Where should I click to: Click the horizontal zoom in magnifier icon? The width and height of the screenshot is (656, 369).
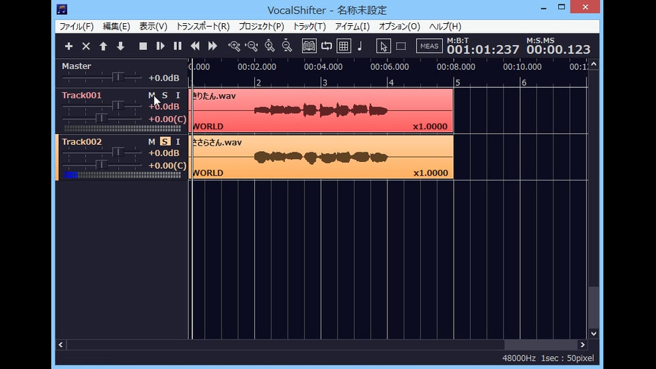coord(234,46)
